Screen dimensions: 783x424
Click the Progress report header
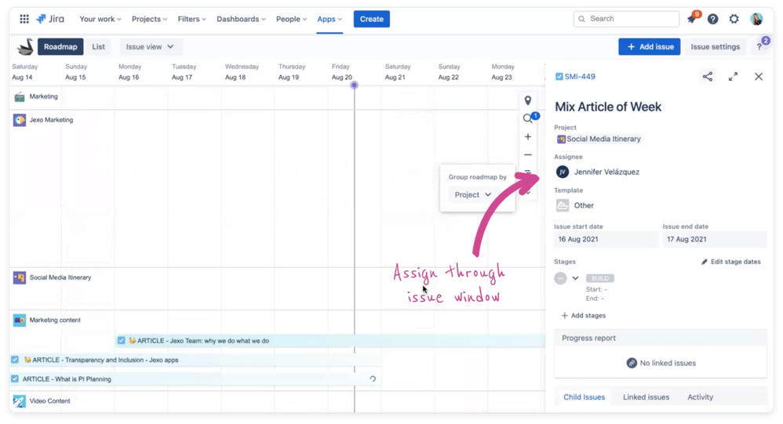pyautogui.click(x=660, y=339)
